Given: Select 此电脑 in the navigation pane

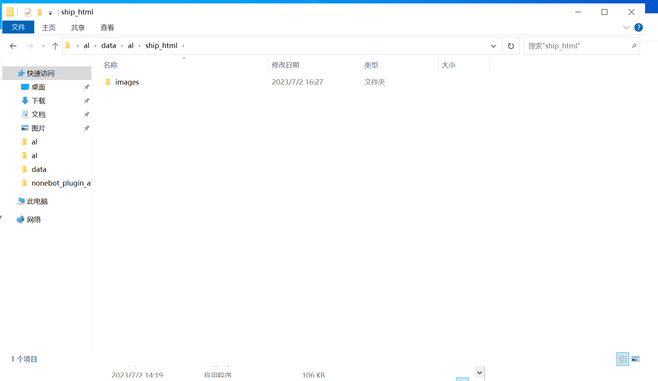Looking at the screenshot, I should [36, 201].
